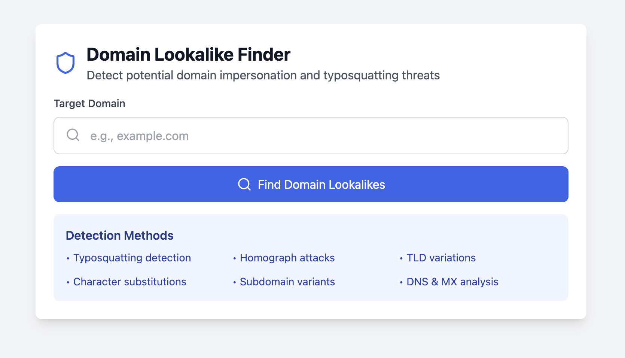Click the bullet beside Homograph attacks
This screenshot has height=358, width=625.
234,258
